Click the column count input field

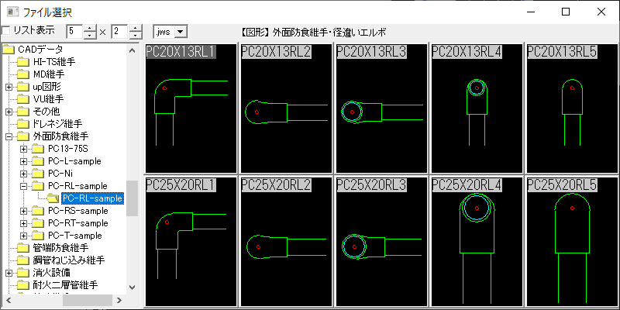(74, 32)
